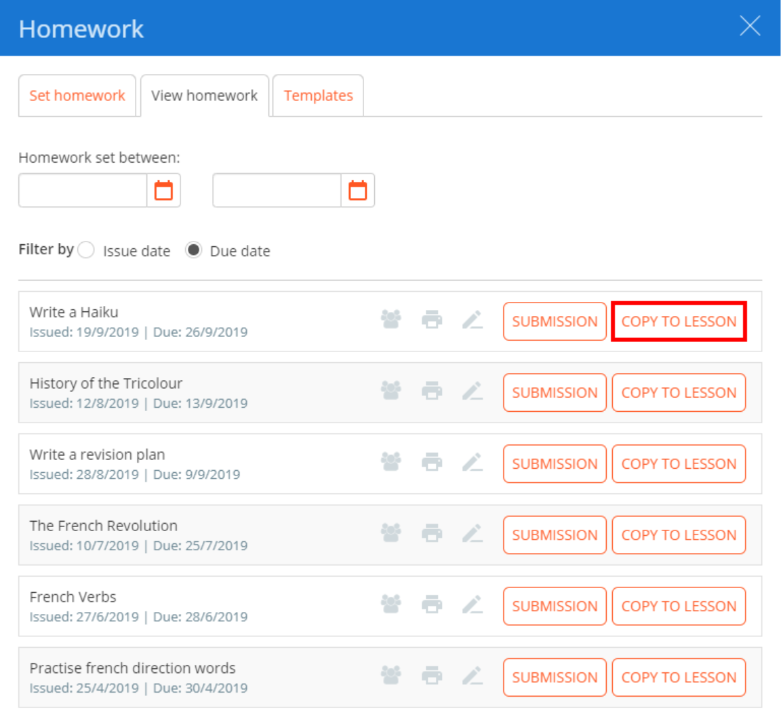Screen dimensions: 781x715
Task: Open Submission for History of the Tricolour
Action: pyautogui.click(x=555, y=393)
